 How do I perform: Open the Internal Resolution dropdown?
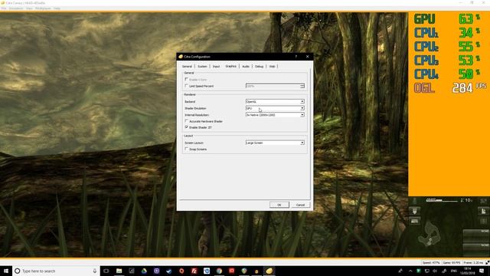[275, 115]
